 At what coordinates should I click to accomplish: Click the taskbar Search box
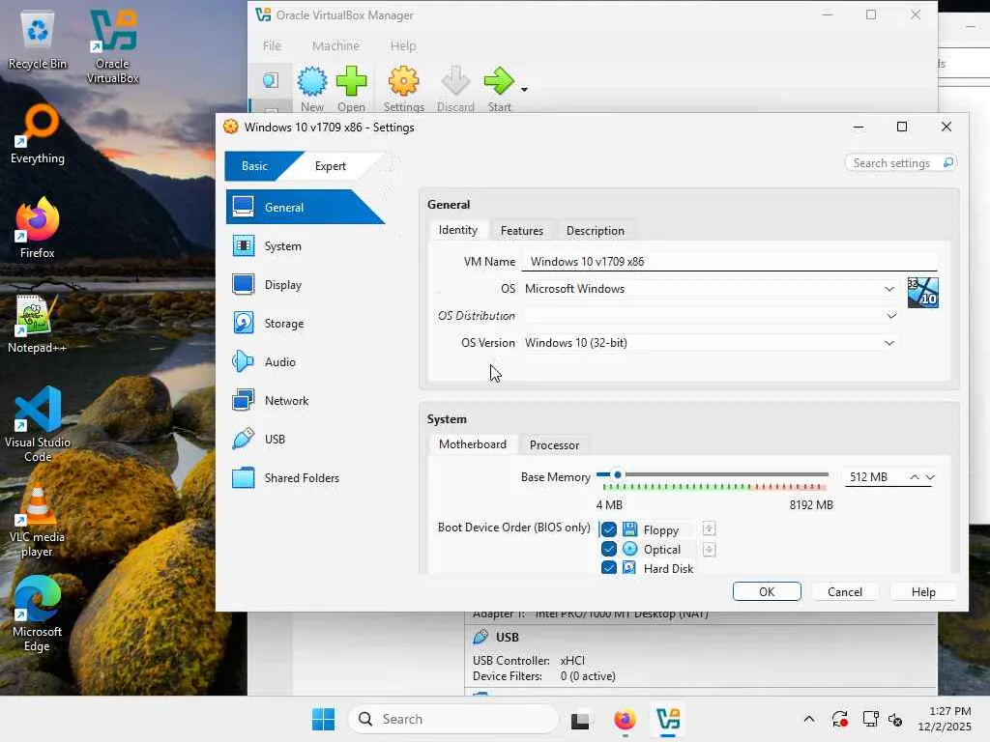pyautogui.click(x=453, y=719)
